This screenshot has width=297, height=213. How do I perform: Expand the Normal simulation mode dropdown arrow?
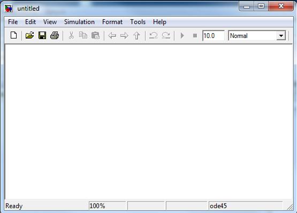281,36
